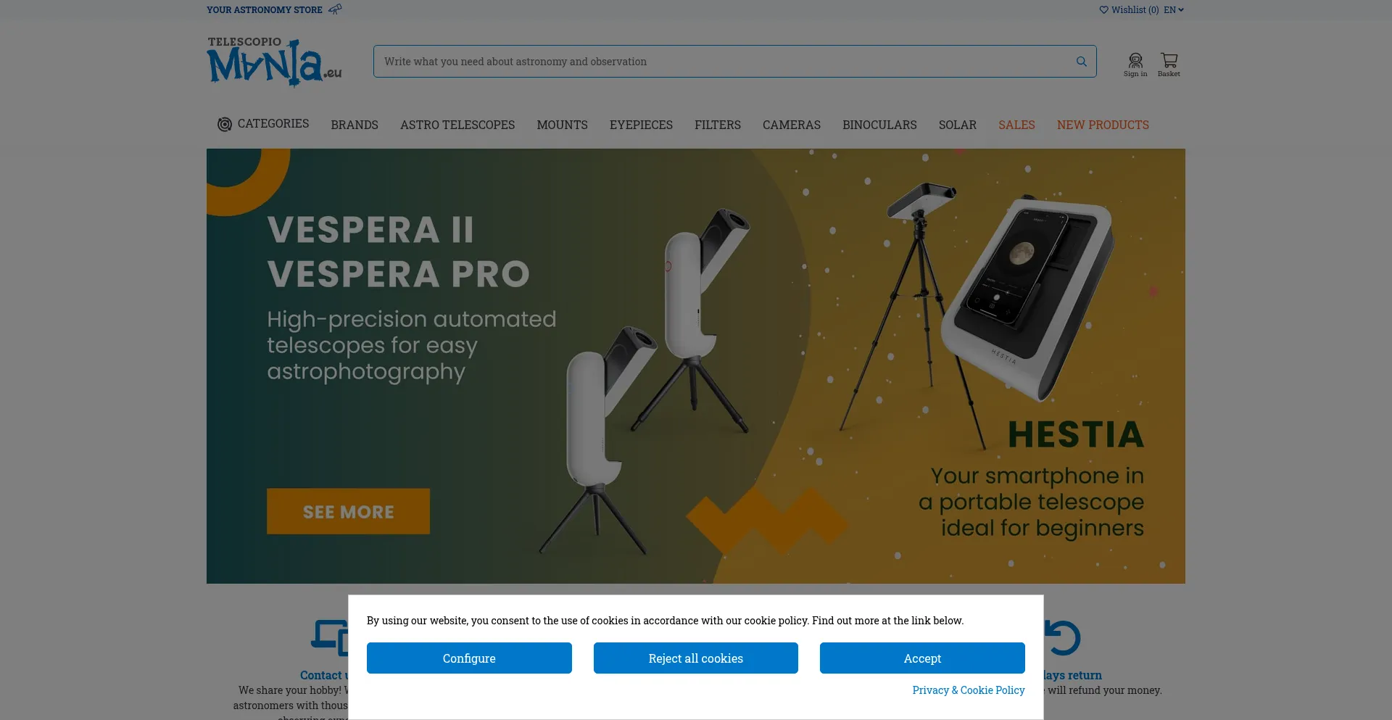Click the TelescopioMania logo

coord(274,62)
